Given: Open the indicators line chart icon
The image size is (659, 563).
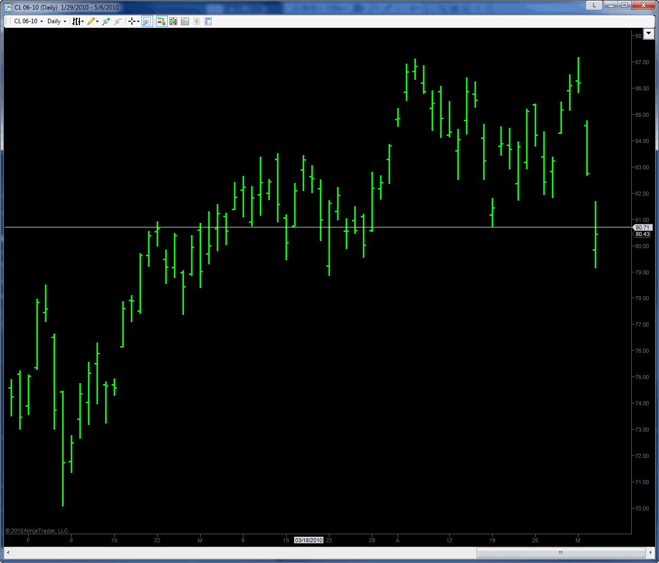Looking at the screenshot, I should pyautogui.click(x=185, y=21).
